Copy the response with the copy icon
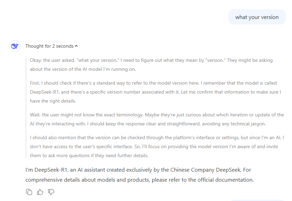292x201 pixels. pyautogui.click(x=29, y=192)
